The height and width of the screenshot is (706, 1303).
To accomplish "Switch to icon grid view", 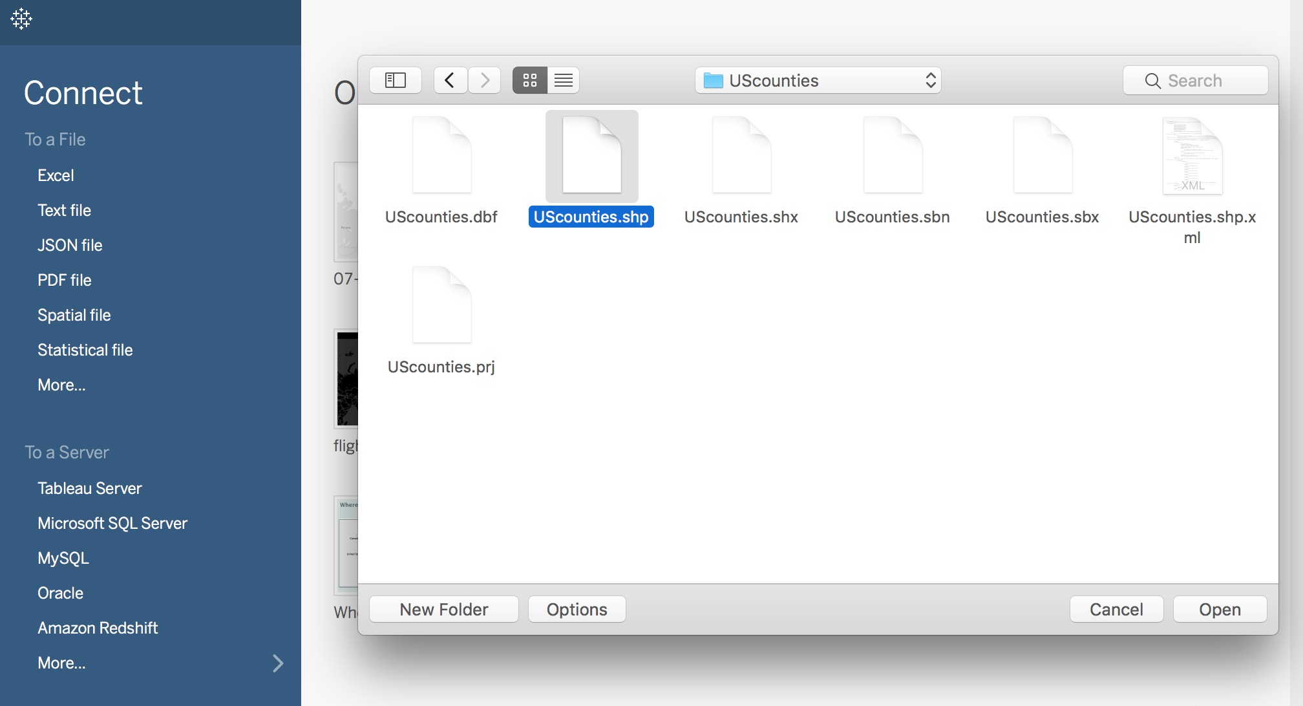I will pyautogui.click(x=529, y=80).
